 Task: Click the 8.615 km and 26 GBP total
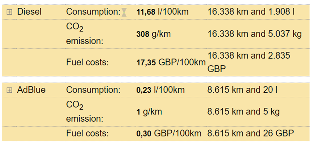[x=251, y=134]
